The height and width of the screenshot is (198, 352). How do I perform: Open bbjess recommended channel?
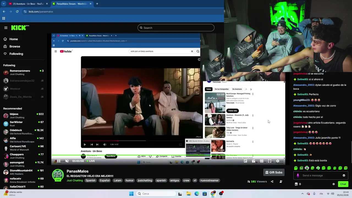tap(23, 116)
